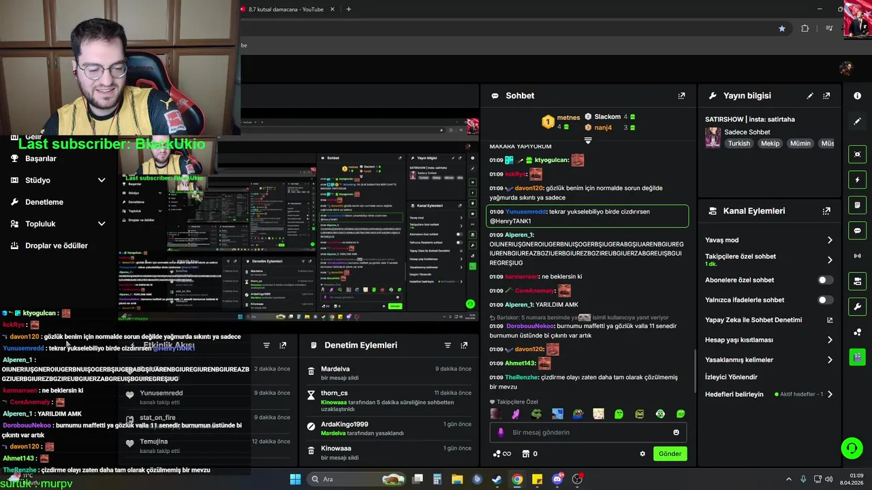
Task: Collapse the gift leaderboard in chat
Action: 588,141
